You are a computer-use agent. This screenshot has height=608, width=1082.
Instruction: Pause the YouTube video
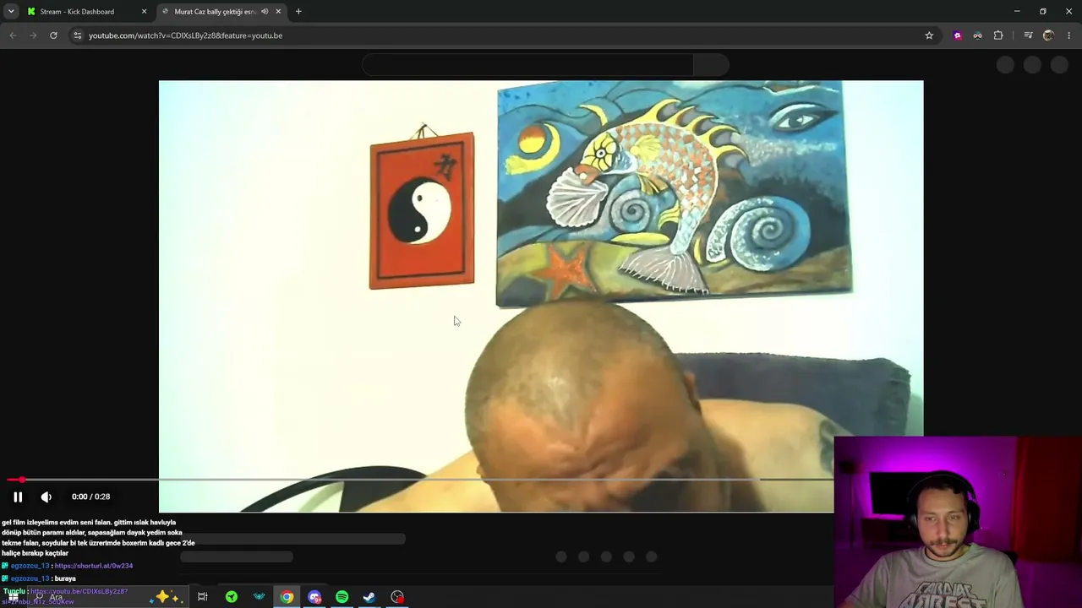18,497
